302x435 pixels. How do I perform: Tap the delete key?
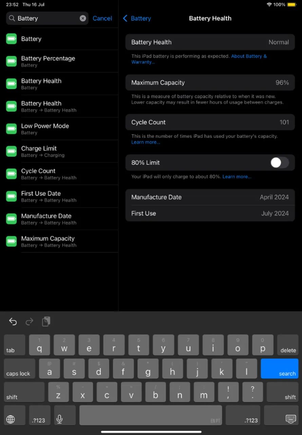[x=288, y=345]
